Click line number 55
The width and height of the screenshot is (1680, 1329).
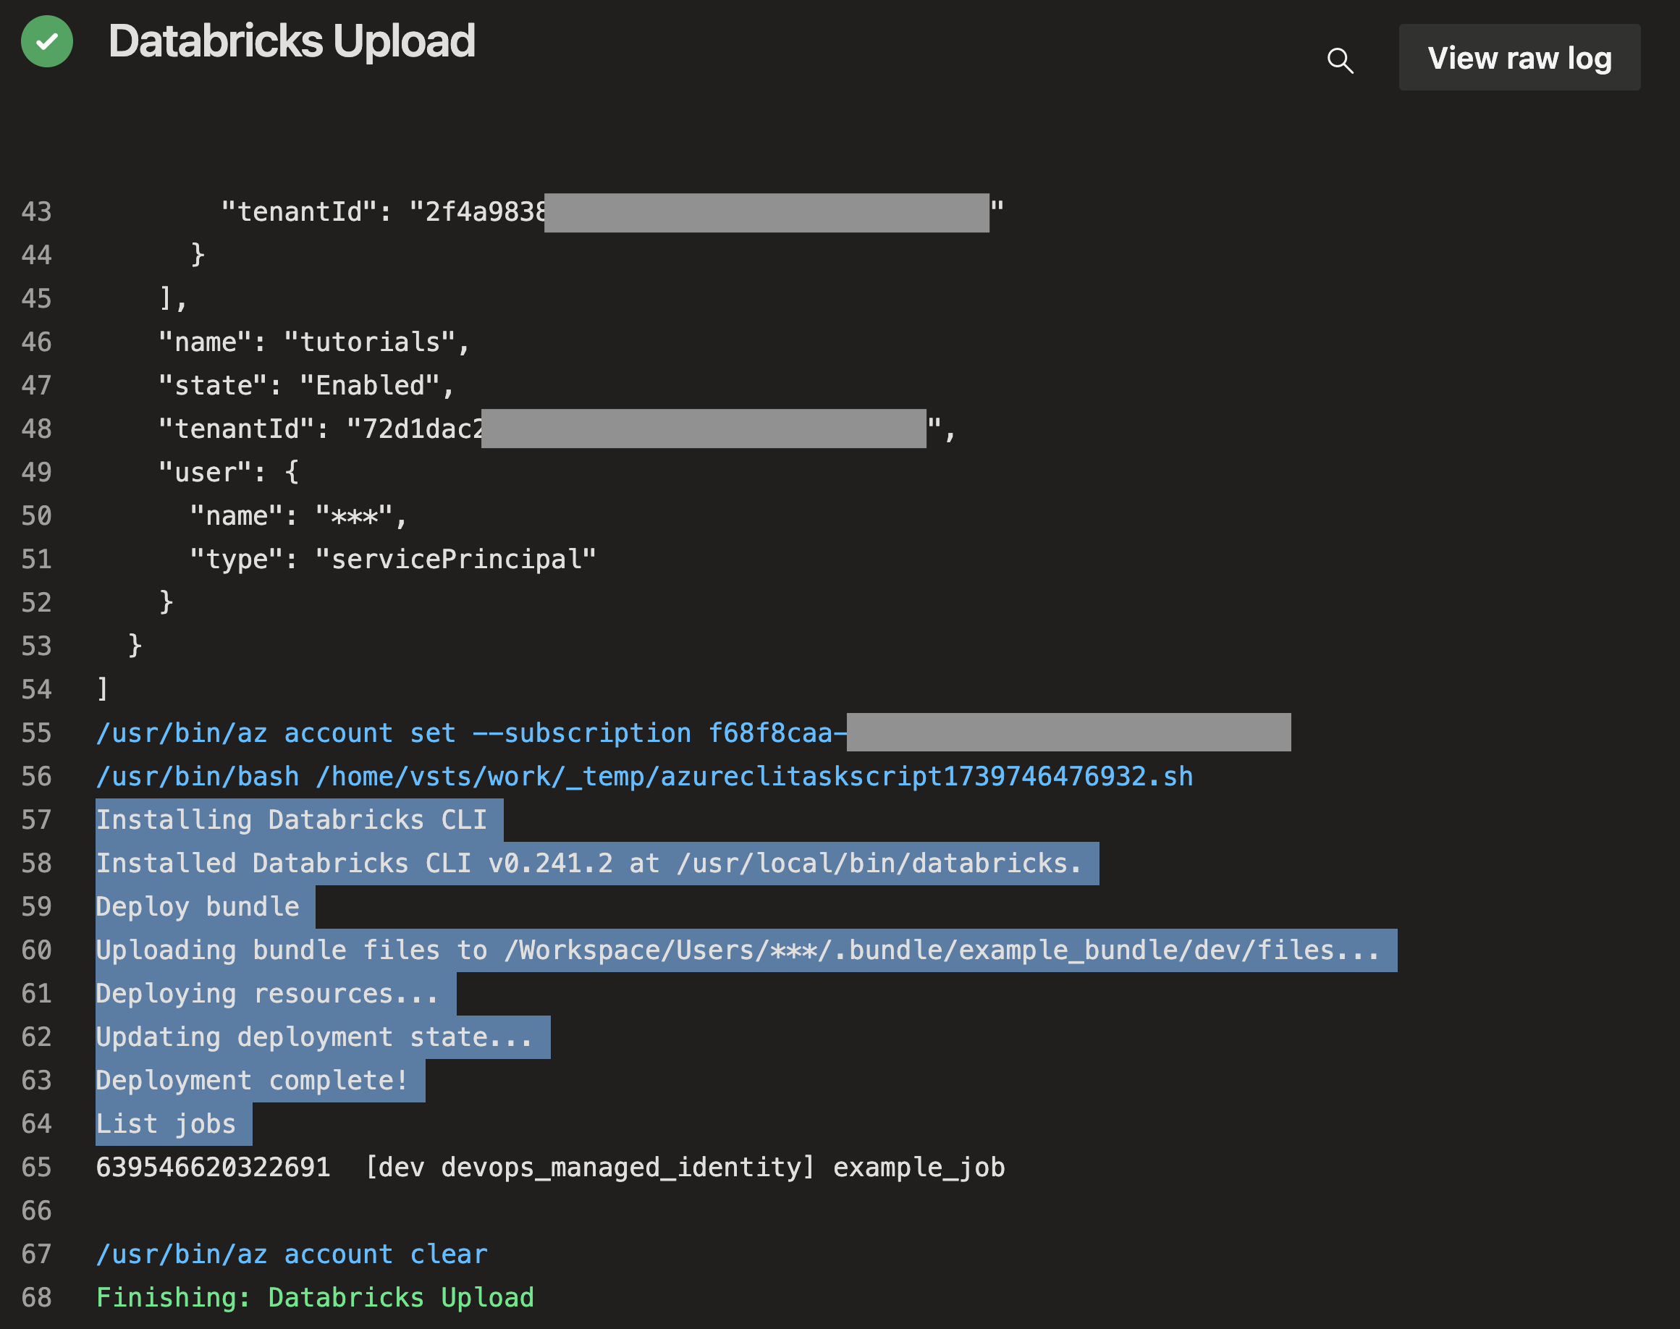coord(37,733)
